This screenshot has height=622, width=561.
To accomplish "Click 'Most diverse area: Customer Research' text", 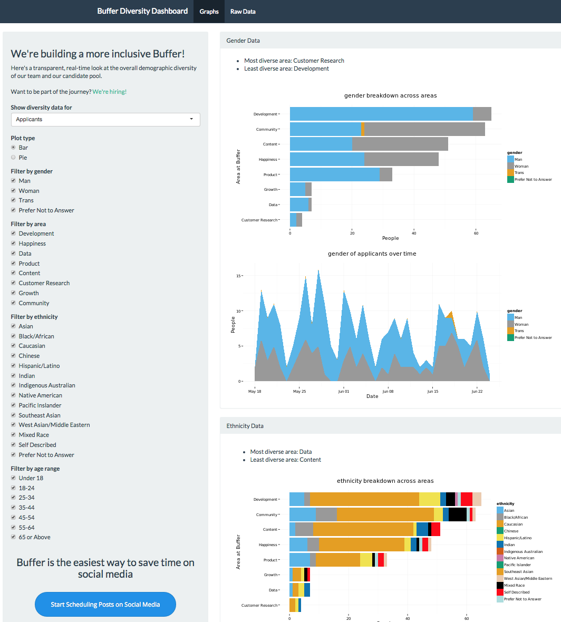I will click(x=294, y=61).
